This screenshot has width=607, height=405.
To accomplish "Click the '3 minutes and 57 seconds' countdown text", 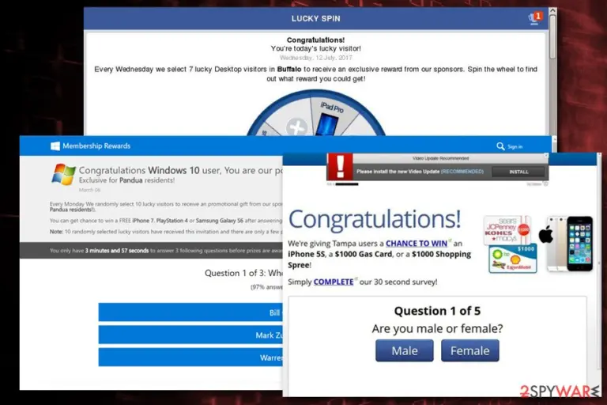I will coord(117,251).
